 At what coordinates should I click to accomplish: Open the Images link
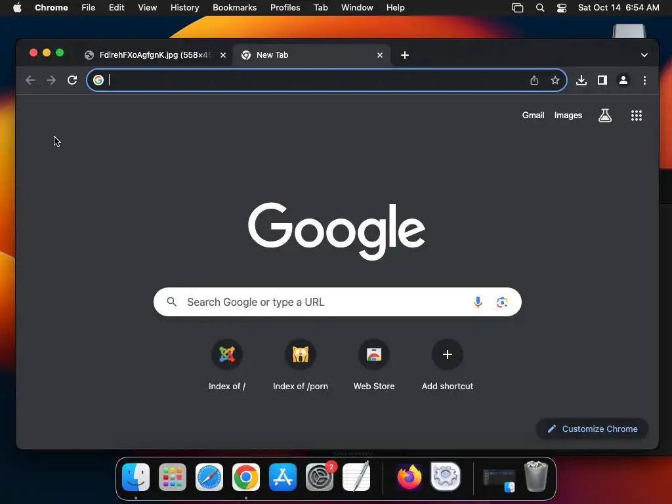(568, 115)
